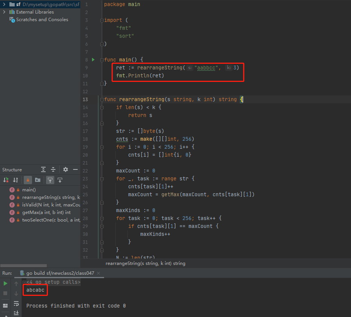Run main from the green gutter arrow
The image size is (351, 317).
point(93,60)
